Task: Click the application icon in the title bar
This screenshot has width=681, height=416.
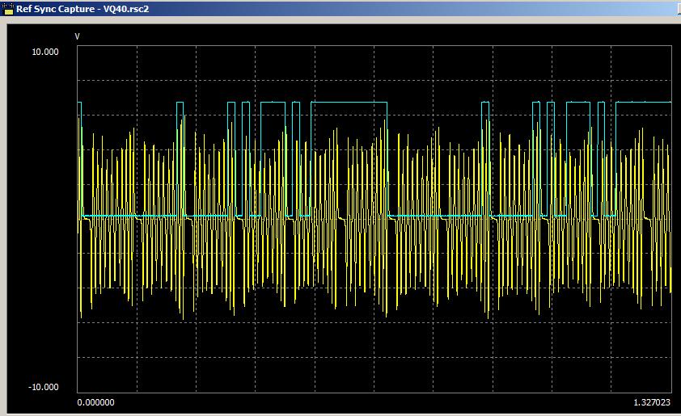Action: tap(8, 9)
